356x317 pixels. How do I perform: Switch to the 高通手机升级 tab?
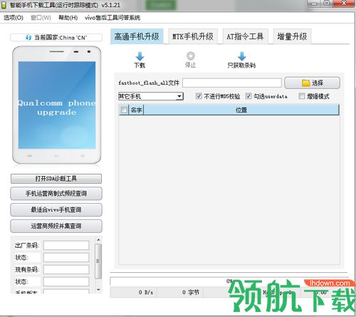(137, 36)
